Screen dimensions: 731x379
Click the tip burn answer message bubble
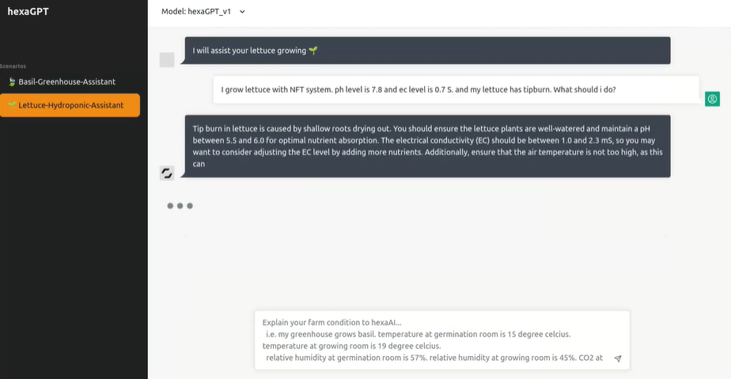point(427,146)
